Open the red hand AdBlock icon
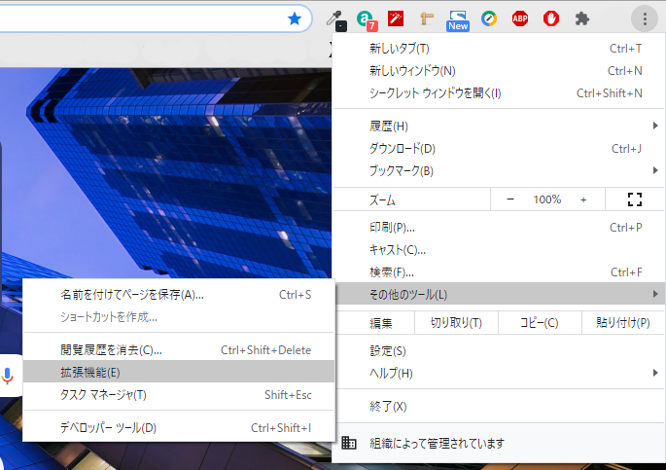This screenshot has height=470, width=666. point(551,18)
